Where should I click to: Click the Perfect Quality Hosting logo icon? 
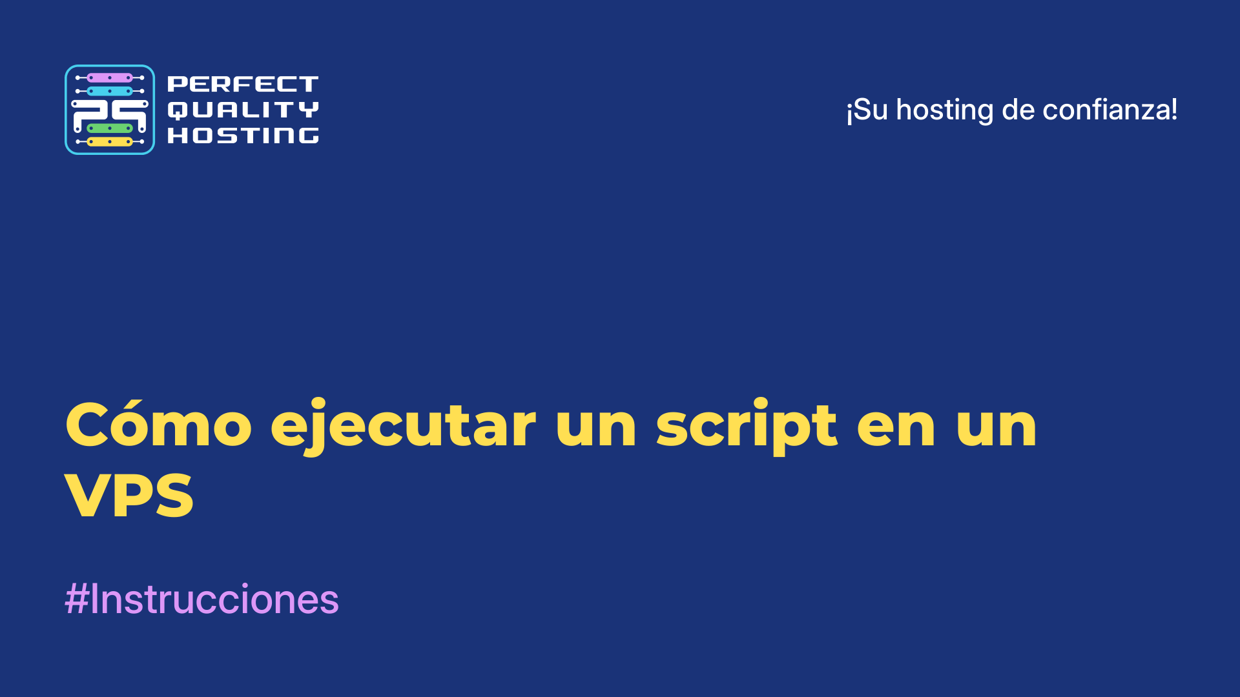[109, 109]
